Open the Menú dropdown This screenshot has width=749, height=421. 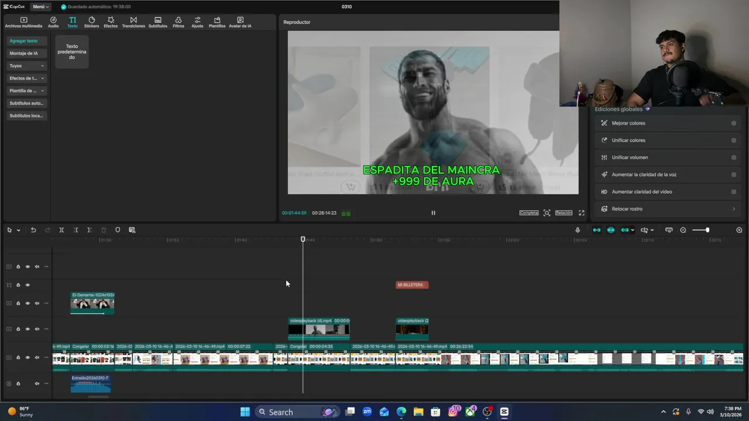click(x=40, y=6)
